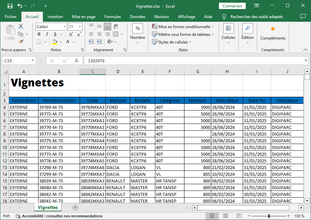Switch to Révision tab
311x220 pixels.
(x=162, y=17)
